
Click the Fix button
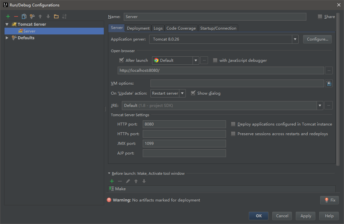point(330,200)
